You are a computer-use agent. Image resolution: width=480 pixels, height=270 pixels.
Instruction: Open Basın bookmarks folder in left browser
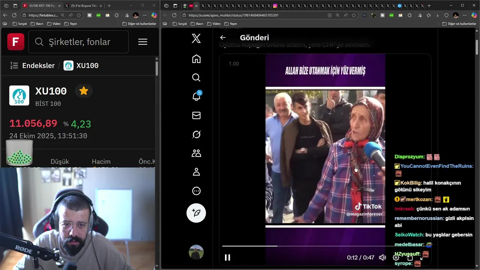pyautogui.click(x=37, y=24)
